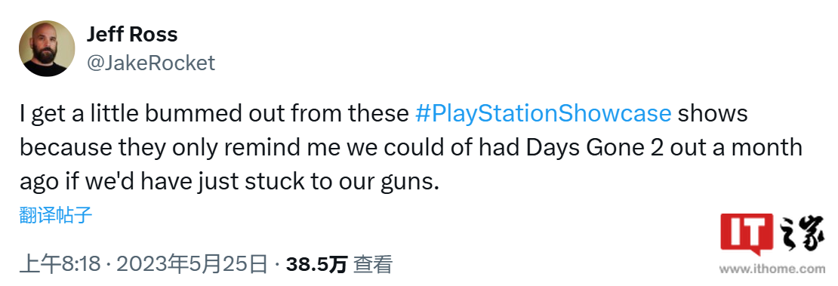The width and height of the screenshot is (838, 286).
Task: Open the @JakeRocket handle link
Action: coord(151,63)
